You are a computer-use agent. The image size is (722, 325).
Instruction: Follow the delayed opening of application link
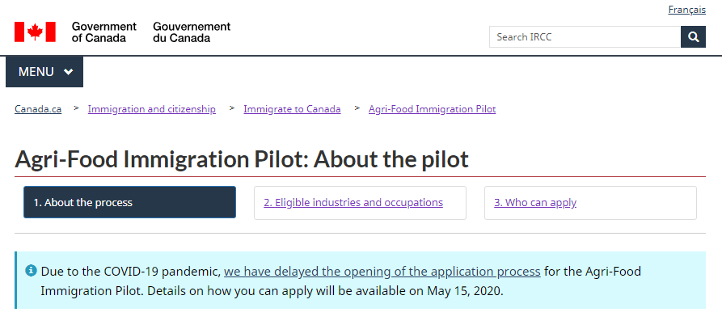click(382, 272)
